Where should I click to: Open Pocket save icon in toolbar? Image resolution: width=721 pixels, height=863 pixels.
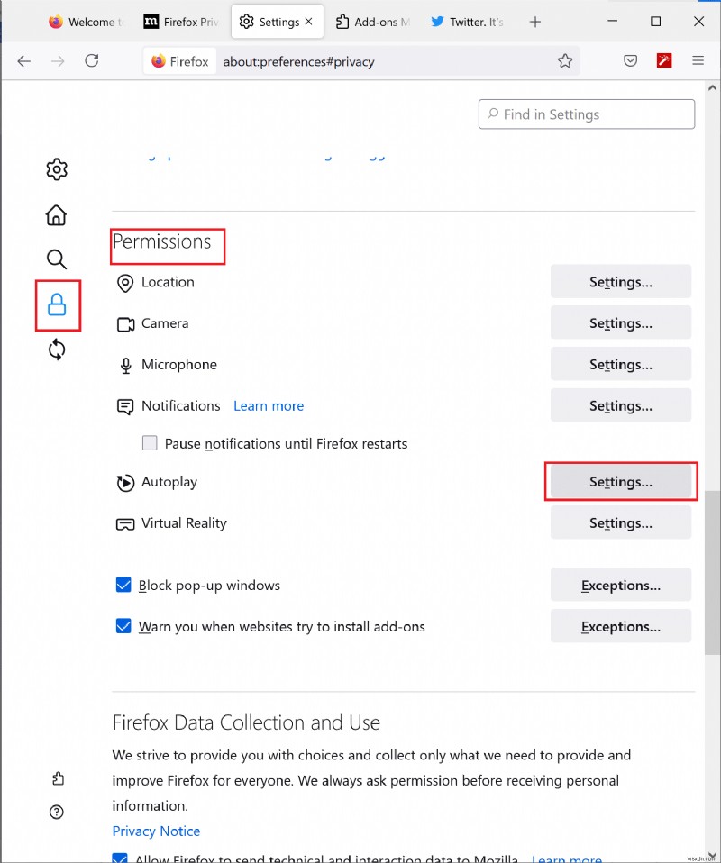click(631, 61)
